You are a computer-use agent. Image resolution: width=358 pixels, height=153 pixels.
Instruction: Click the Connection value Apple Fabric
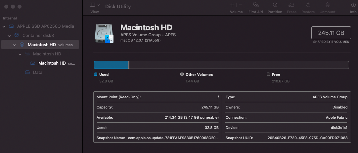[x=336, y=117]
